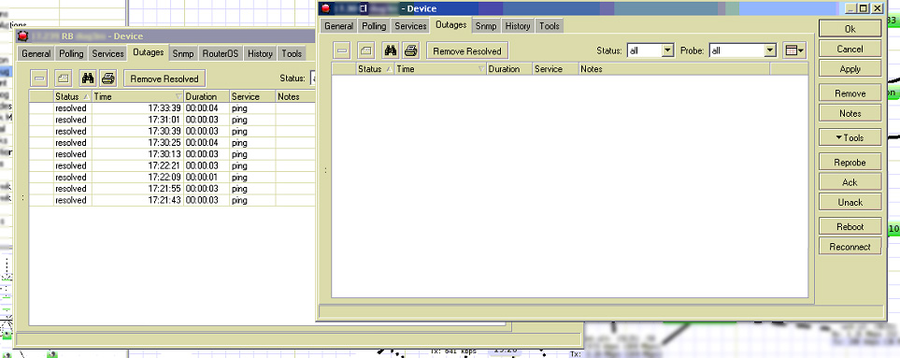The height and width of the screenshot is (358, 900).
Task: Click the Reconnect button
Action: [850, 247]
